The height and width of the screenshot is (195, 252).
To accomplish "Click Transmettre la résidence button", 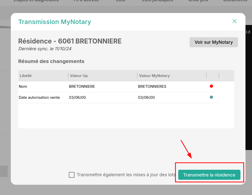I will (x=209, y=175).
